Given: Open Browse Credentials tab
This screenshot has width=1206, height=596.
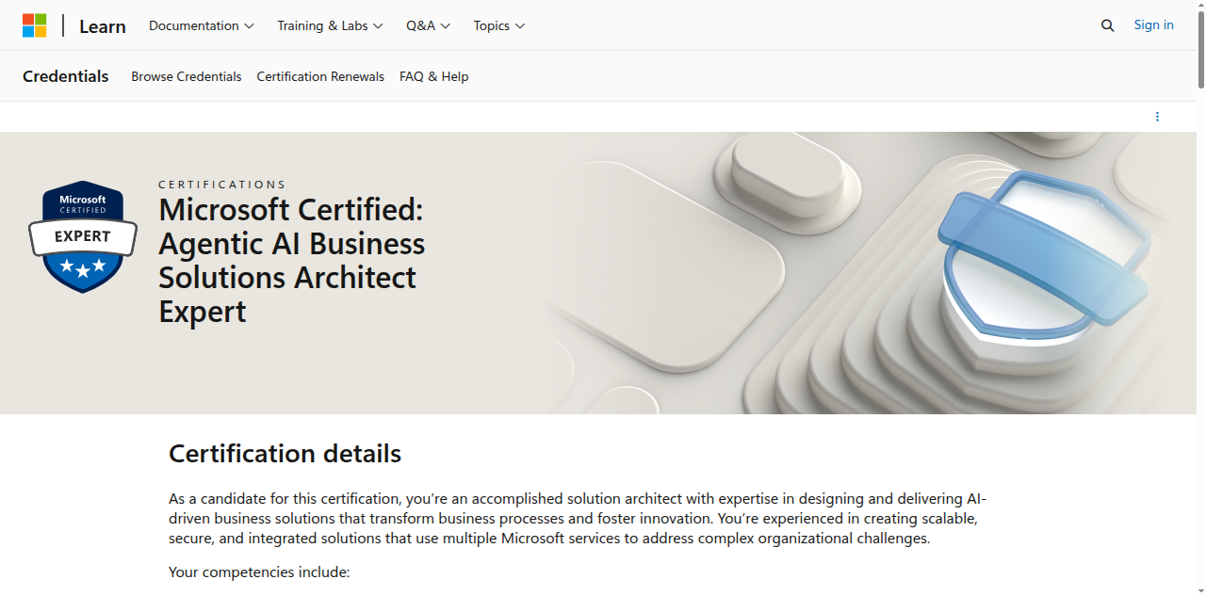Looking at the screenshot, I should point(187,76).
